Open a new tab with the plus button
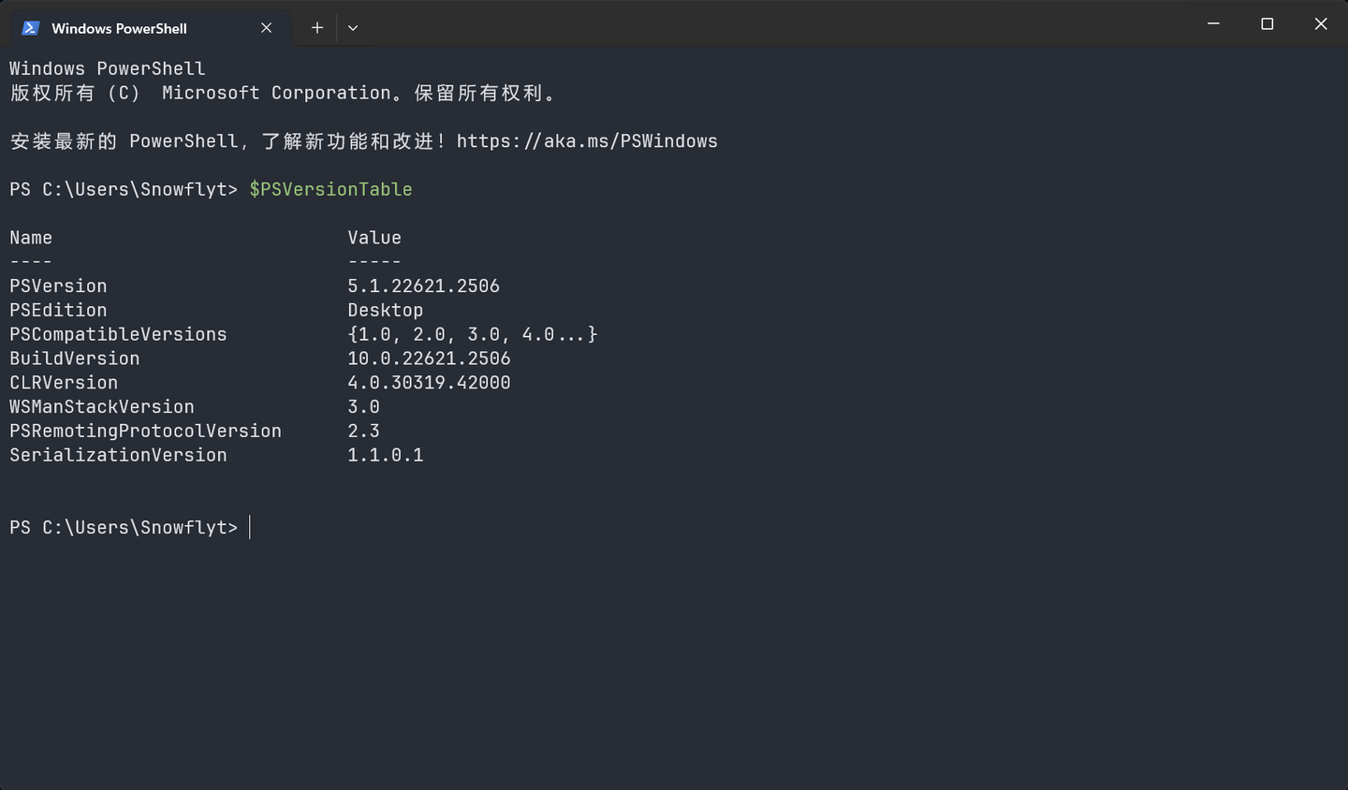The image size is (1348, 790). [x=316, y=28]
